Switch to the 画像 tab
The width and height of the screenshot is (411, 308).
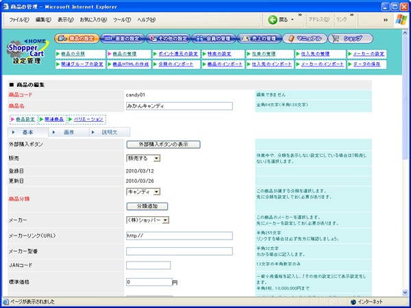(x=68, y=133)
